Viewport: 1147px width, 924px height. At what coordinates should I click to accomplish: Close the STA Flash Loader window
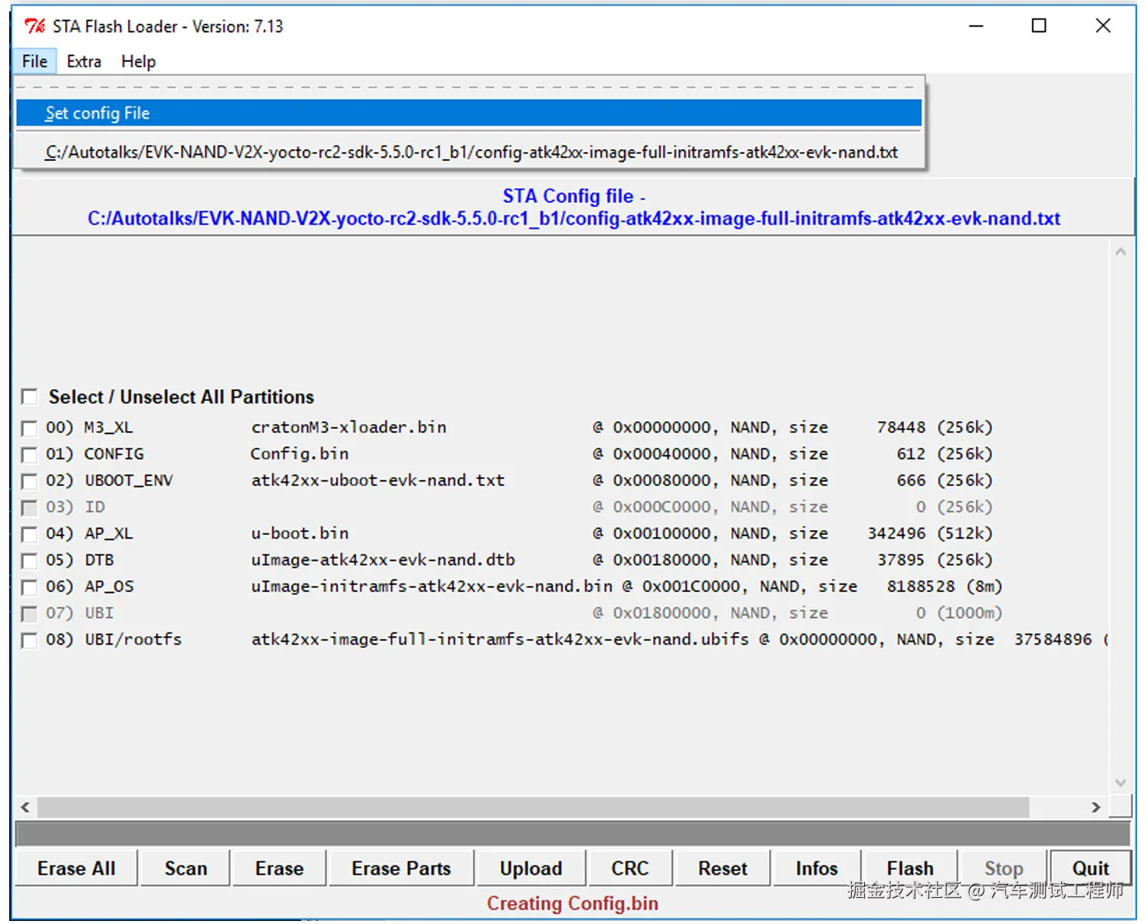pos(1103,26)
